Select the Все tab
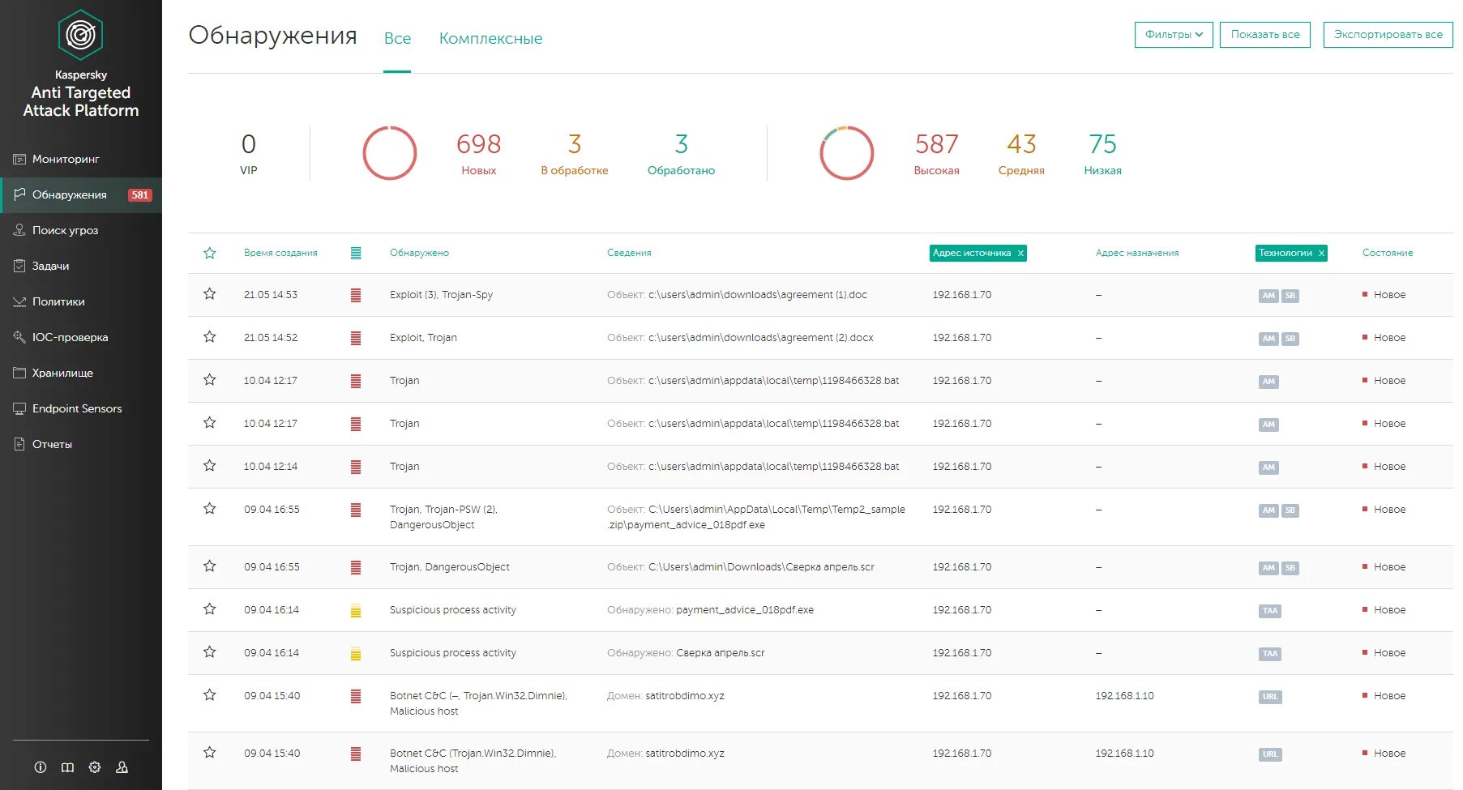 [x=397, y=38]
